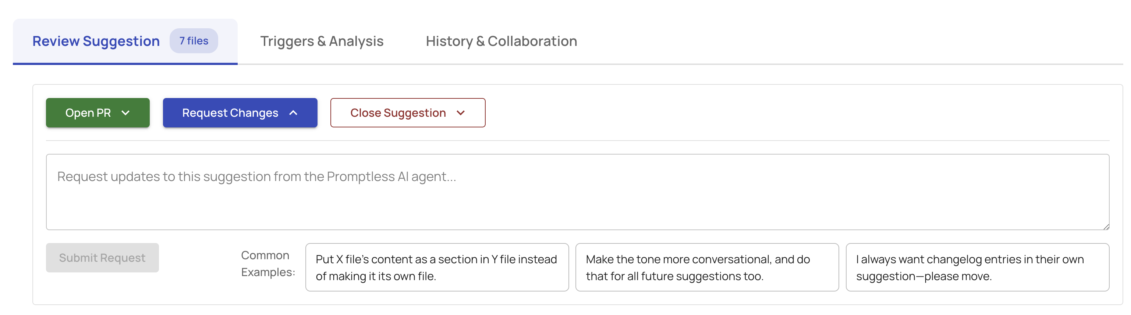Screen dimensions: 1131x315
Task: Click the 7 files count badge
Action: click(194, 41)
